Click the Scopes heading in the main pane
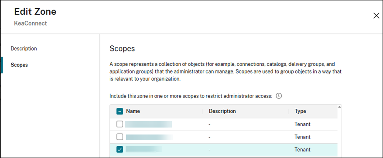 tap(122, 48)
